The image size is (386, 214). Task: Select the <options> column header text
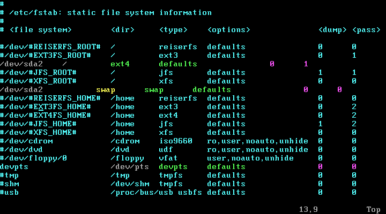[228, 30]
